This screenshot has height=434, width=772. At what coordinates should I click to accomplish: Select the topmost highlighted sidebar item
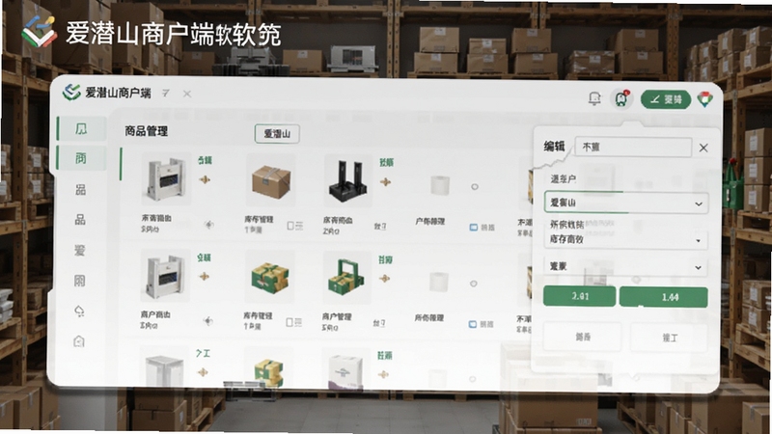(x=82, y=129)
